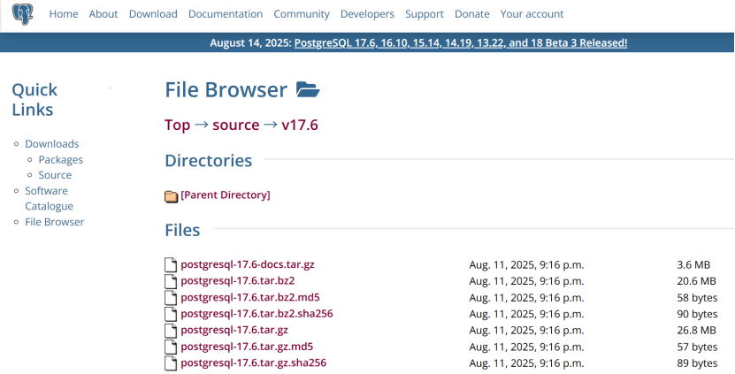Click the open folder icon beside File Browser
Screen dimensions: 735x374
coord(307,89)
